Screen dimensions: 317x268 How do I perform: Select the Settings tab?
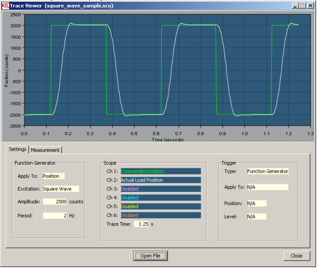(18, 149)
